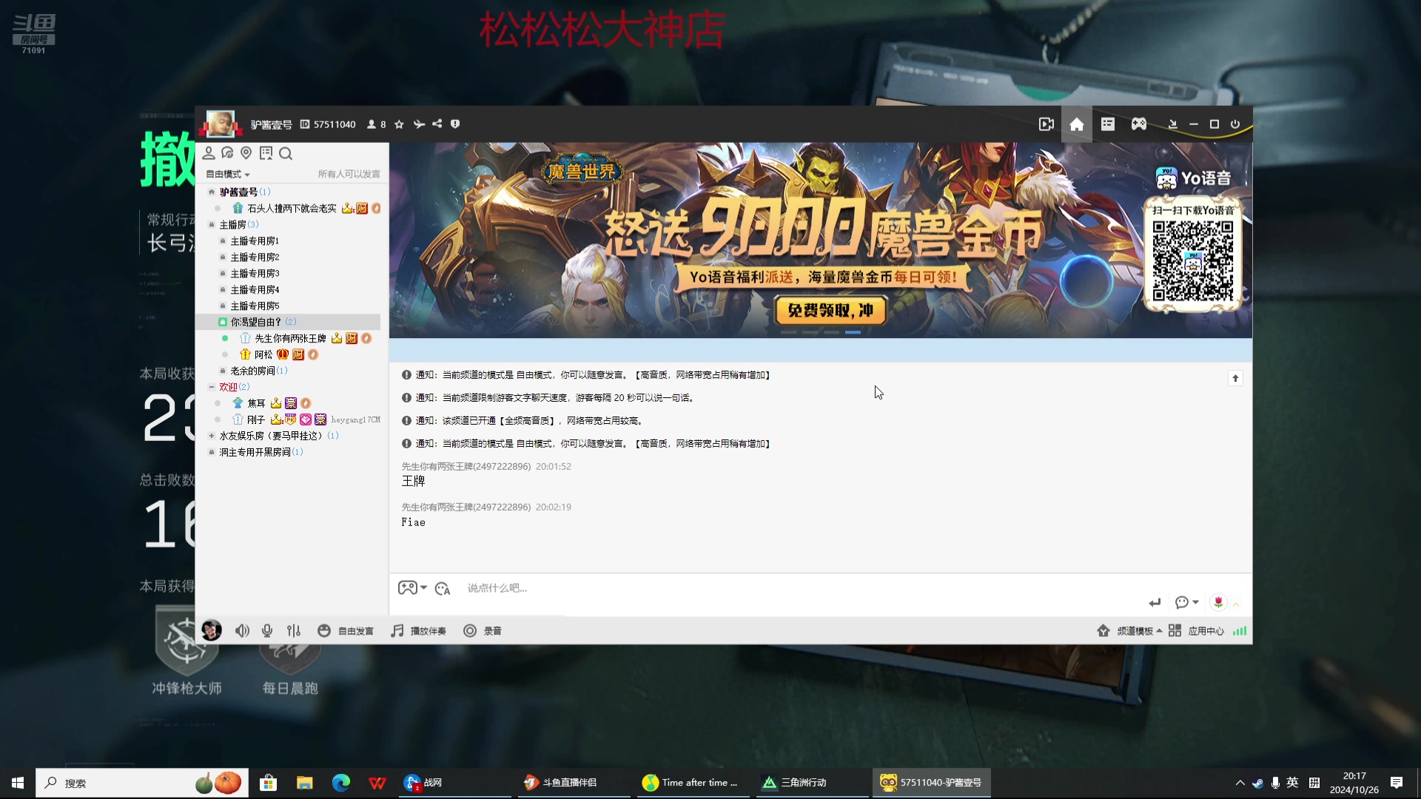The image size is (1421, 799).
Task: Open 战网 Battle.net from taskbar
Action: point(455,783)
